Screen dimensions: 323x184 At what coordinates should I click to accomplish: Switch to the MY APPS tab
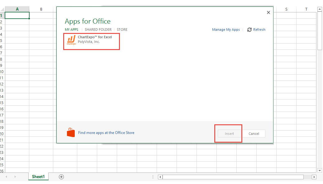click(71, 30)
